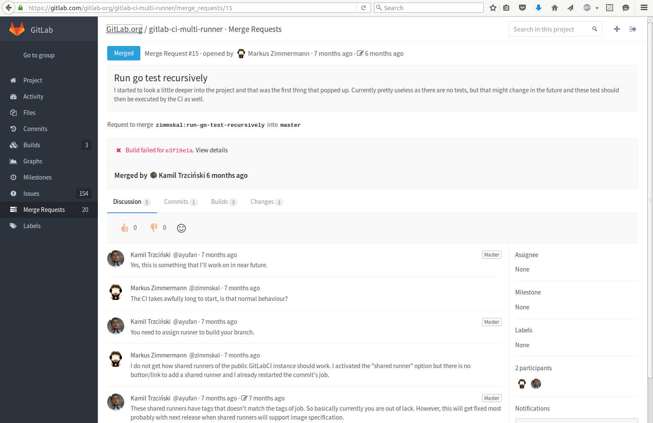This screenshot has height=423, width=653.
Task: Open the Builds tab in merge request
Action: (223, 202)
